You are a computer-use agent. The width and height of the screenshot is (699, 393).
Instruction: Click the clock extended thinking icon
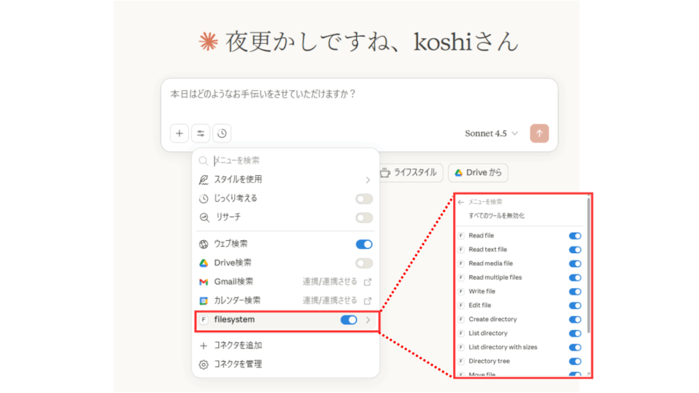click(222, 133)
